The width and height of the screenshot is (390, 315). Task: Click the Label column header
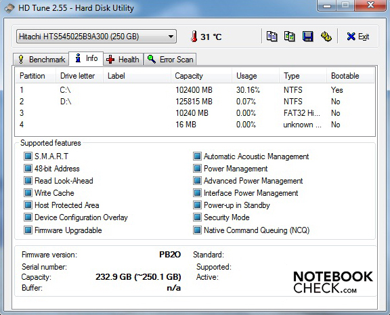tap(137, 76)
